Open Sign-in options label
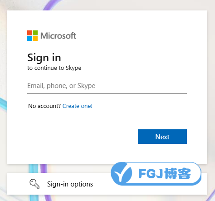Viewport: 215px width, 201px height. click(70, 184)
